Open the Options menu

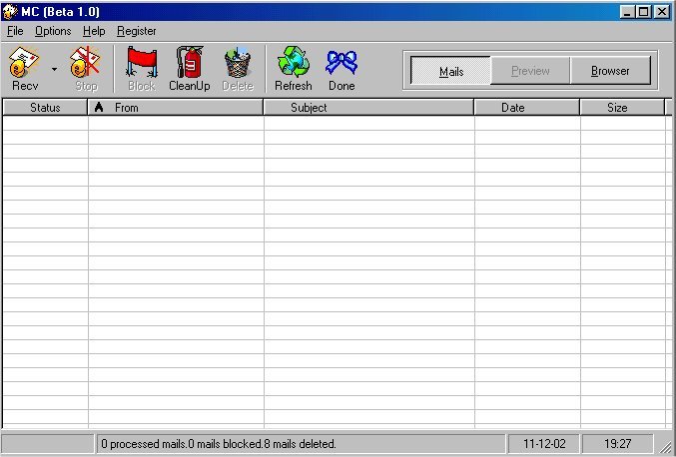[x=53, y=31]
